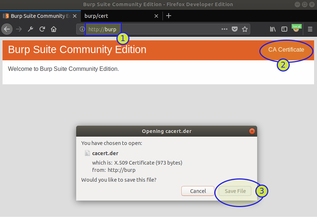Click the CA Certificate button
The width and height of the screenshot is (317, 218).
[x=286, y=49]
